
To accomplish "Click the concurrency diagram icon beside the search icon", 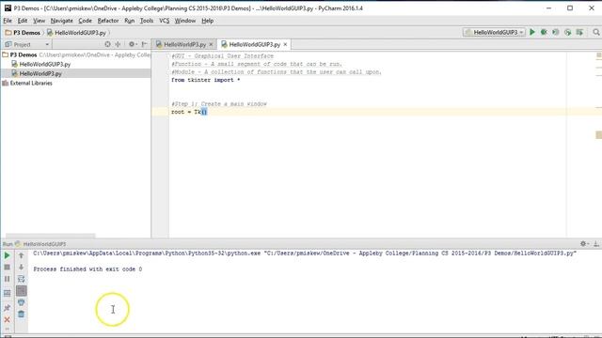I will 579,32.
